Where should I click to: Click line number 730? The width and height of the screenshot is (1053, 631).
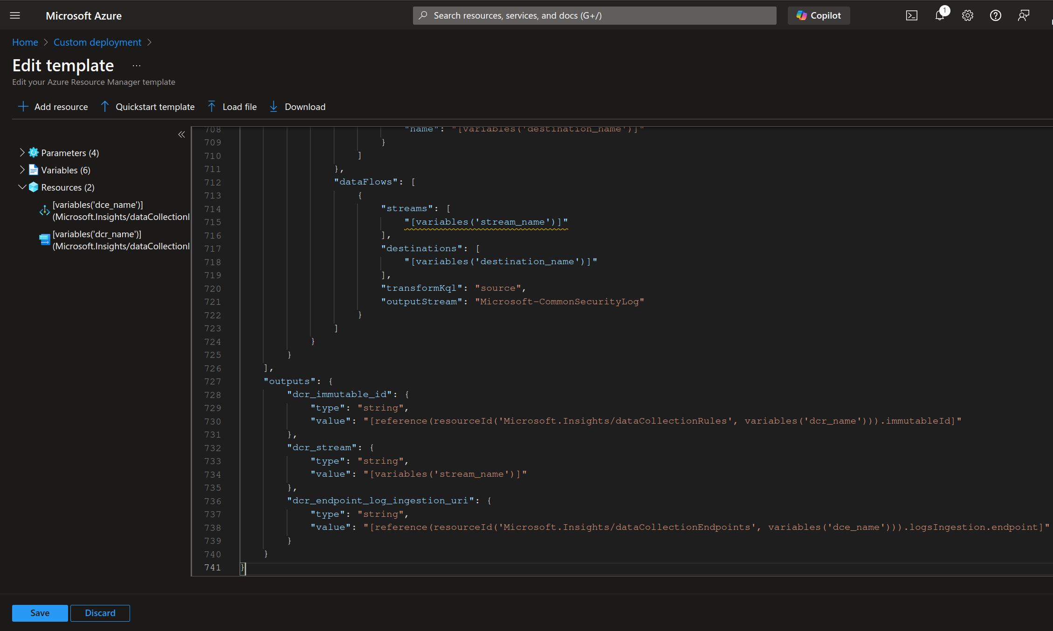click(x=213, y=421)
